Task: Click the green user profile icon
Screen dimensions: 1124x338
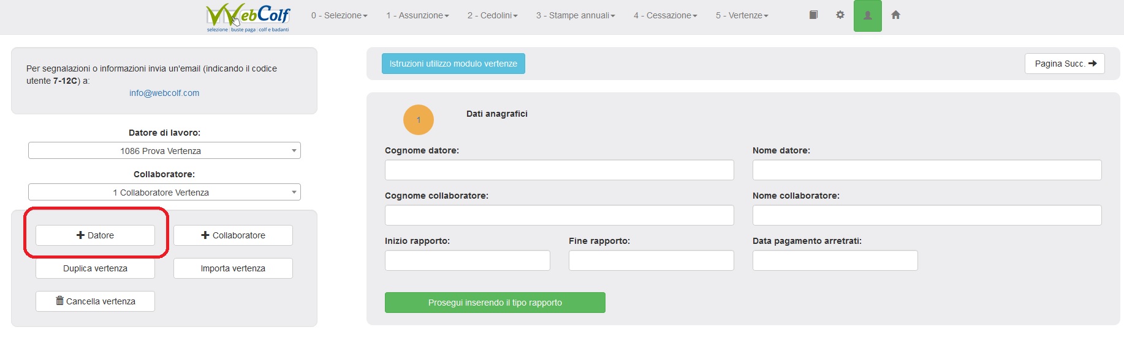Action: click(x=867, y=16)
